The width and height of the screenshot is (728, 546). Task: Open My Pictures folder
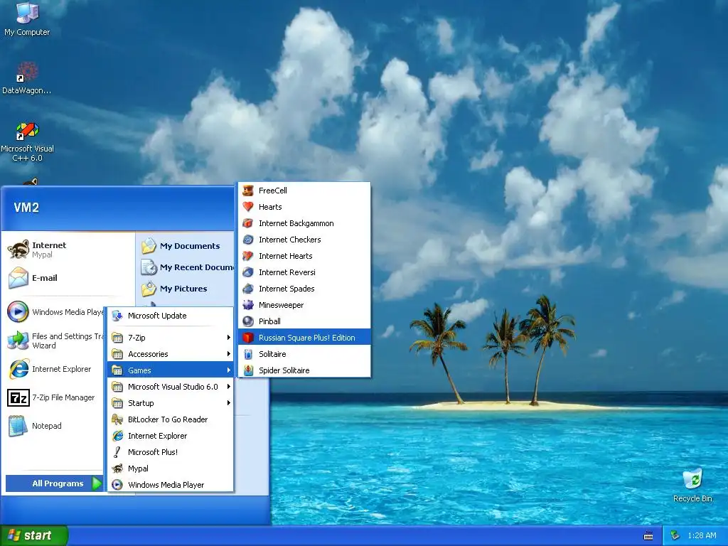186,289
